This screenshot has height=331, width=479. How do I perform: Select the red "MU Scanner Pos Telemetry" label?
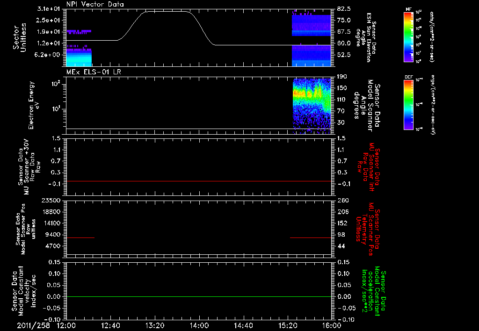[368, 229]
